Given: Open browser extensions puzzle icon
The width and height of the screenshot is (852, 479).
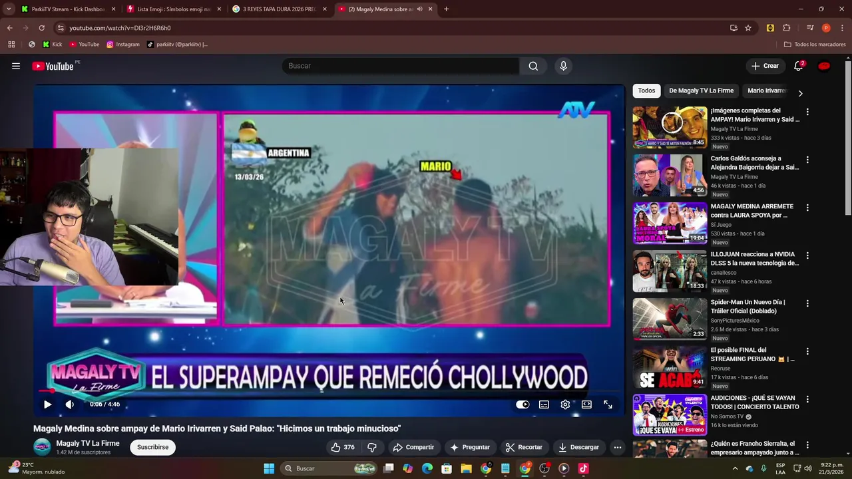Looking at the screenshot, I should point(787,28).
